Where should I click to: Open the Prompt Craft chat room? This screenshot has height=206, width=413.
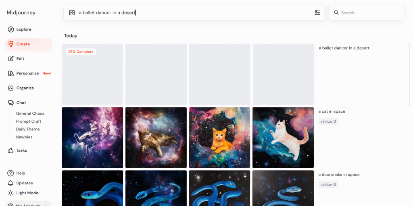(29, 122)
